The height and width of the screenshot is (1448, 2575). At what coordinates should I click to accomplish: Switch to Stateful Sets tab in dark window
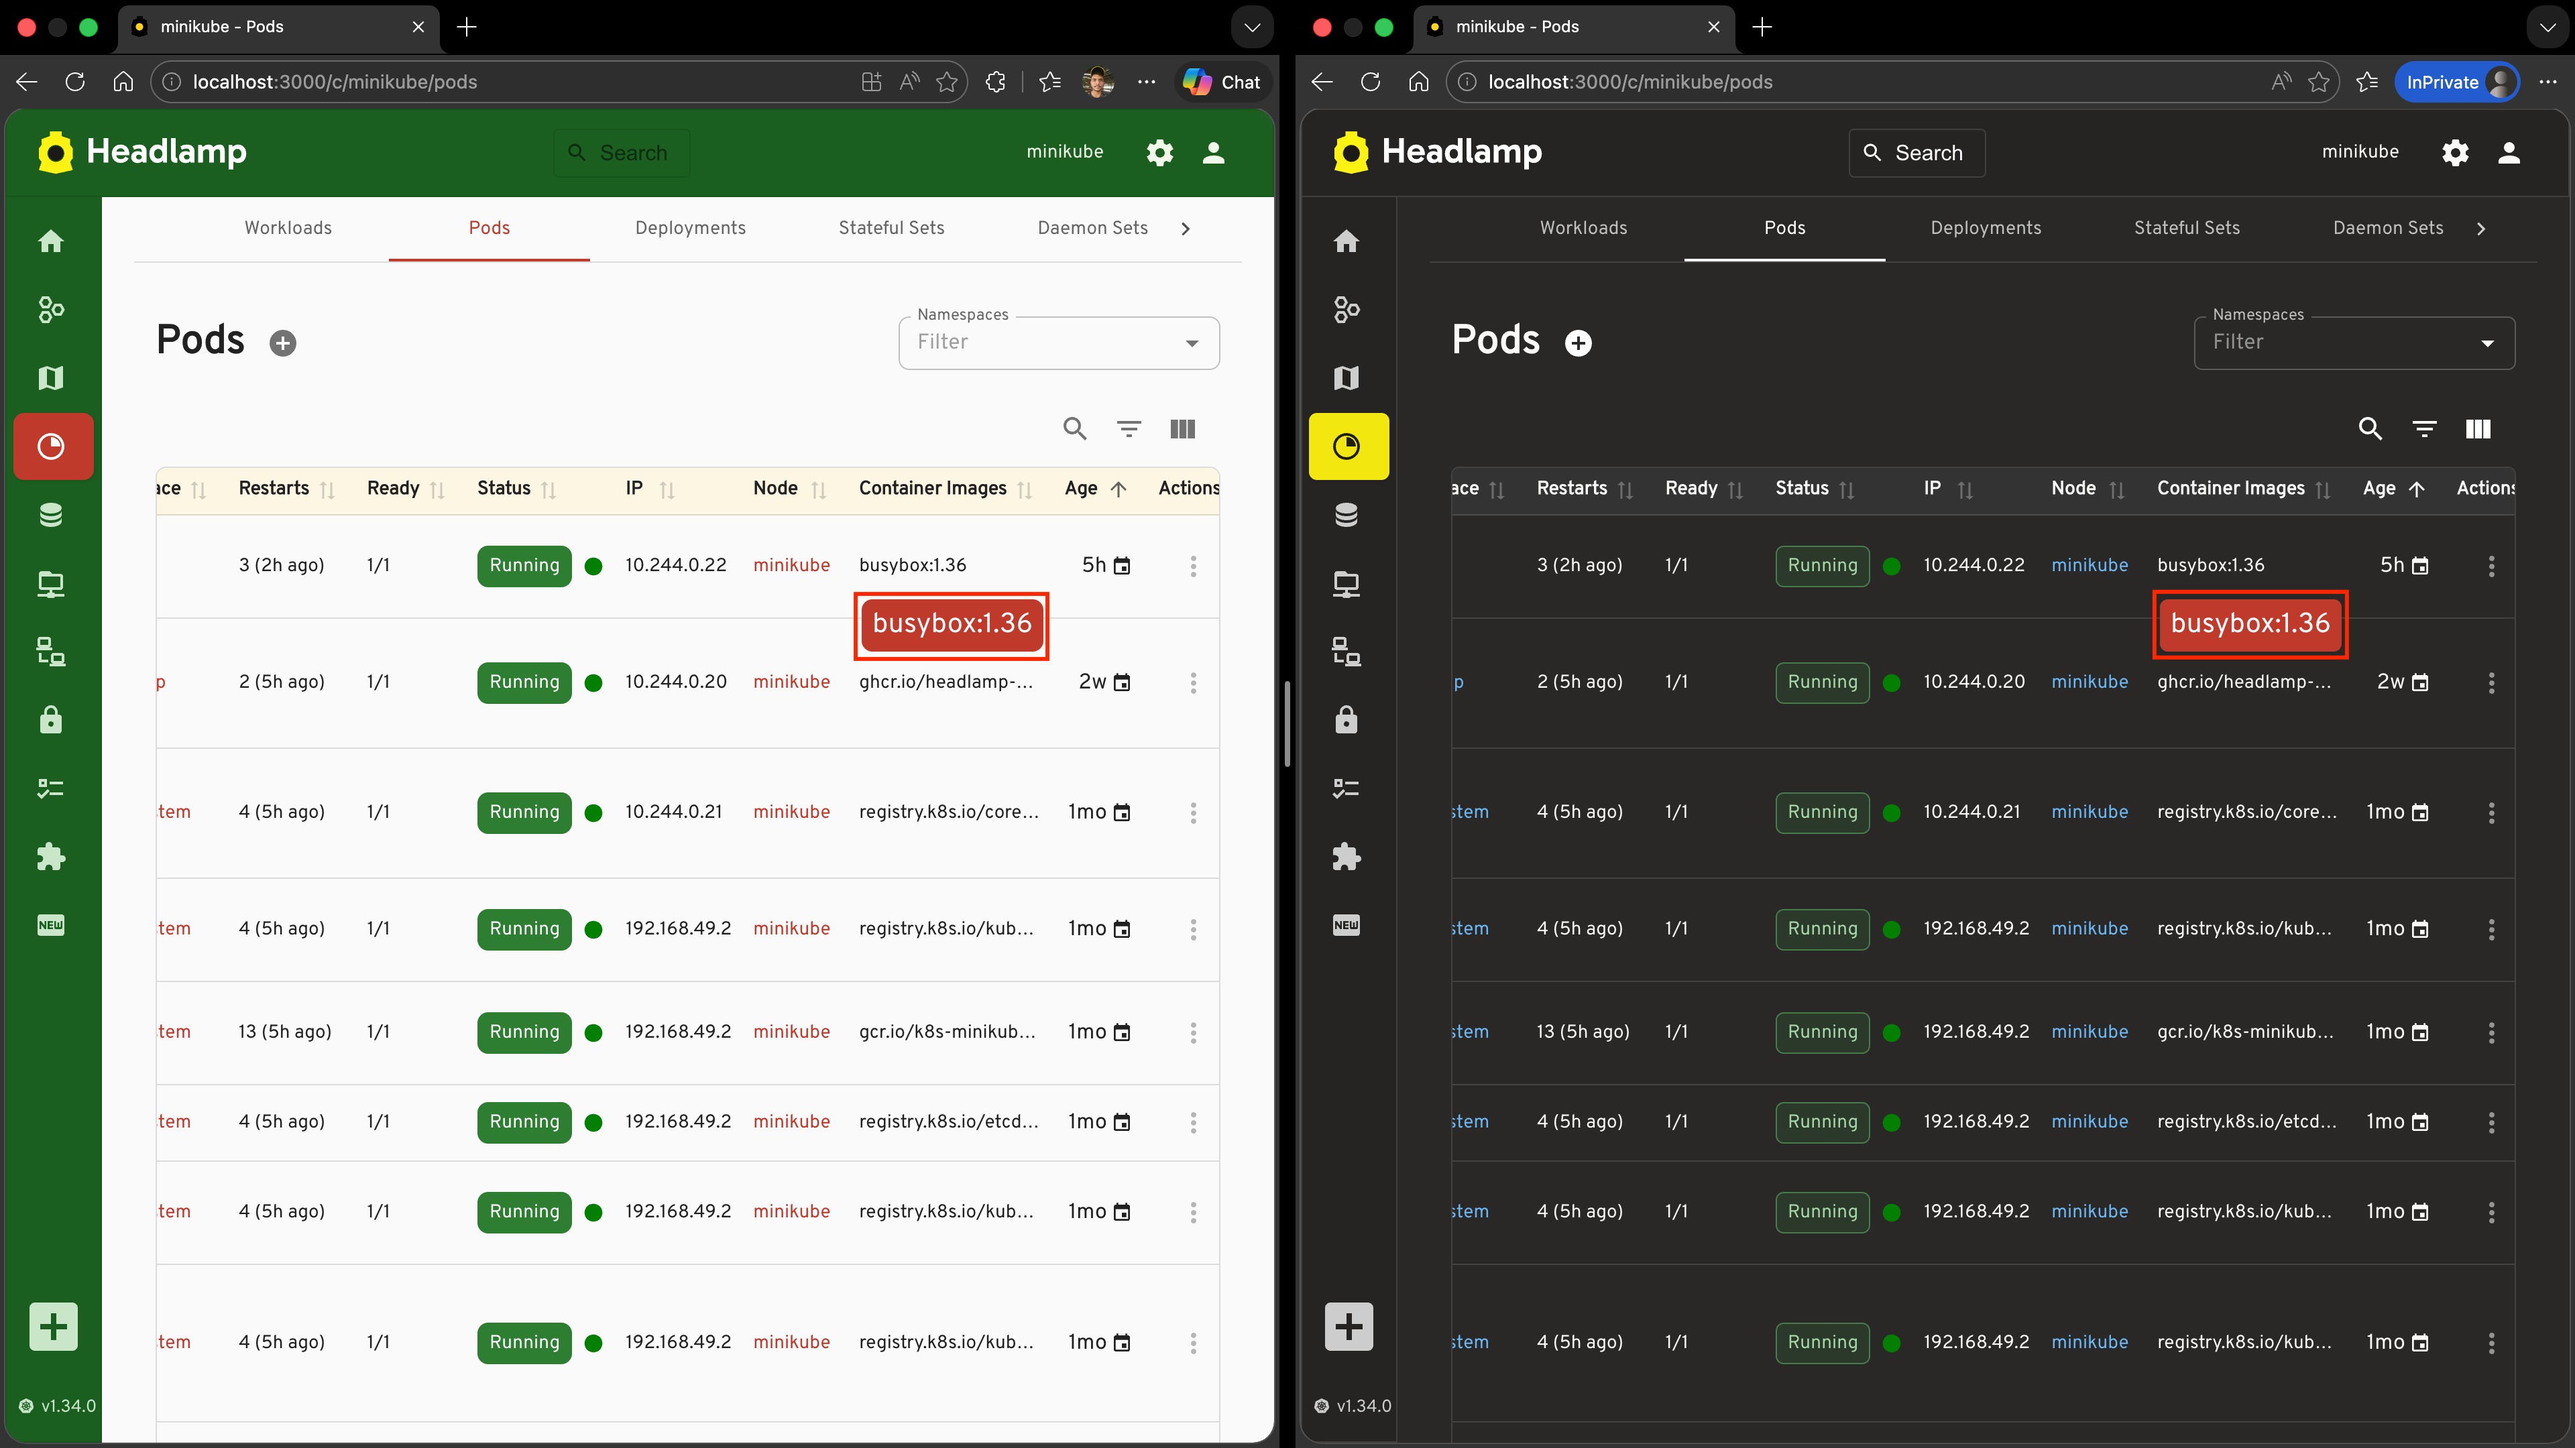[2186, 228]
